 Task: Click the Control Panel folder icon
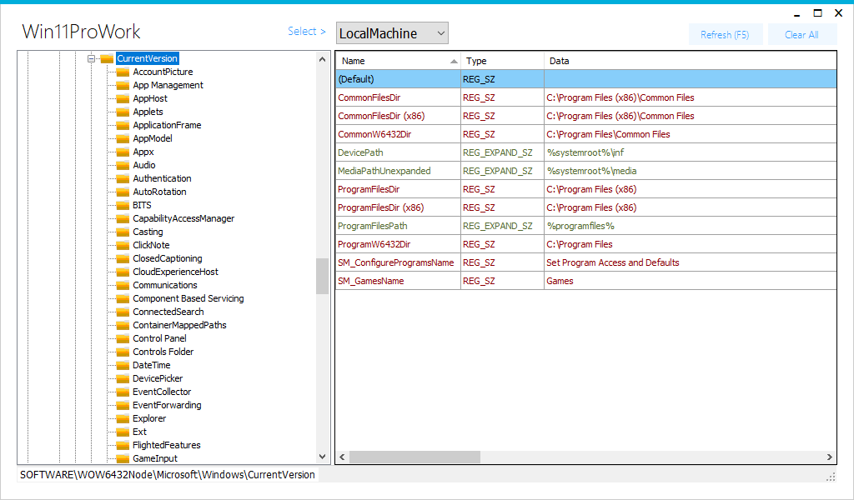point(123,338)
